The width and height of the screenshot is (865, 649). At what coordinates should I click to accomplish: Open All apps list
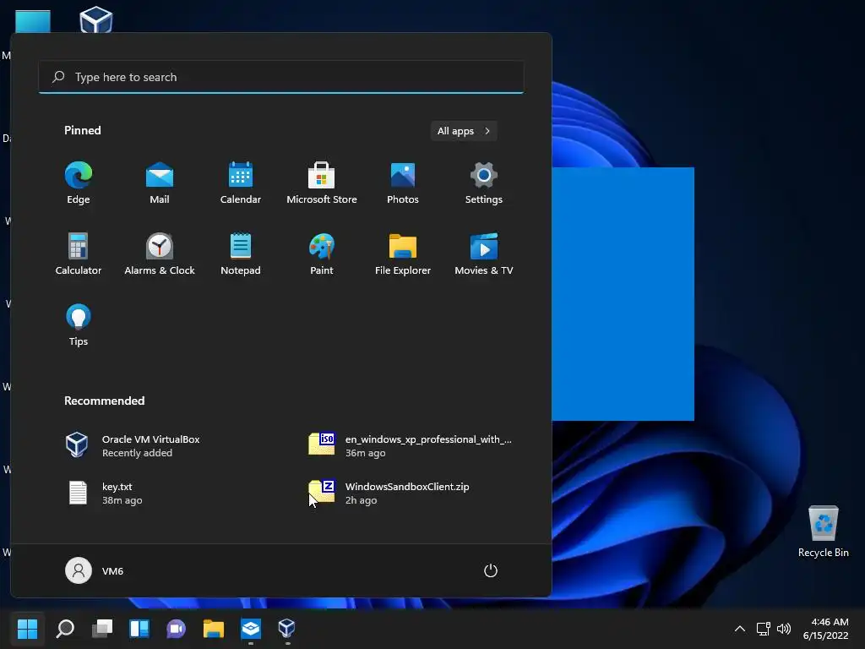pyautogui.click(x=464, y=131)
